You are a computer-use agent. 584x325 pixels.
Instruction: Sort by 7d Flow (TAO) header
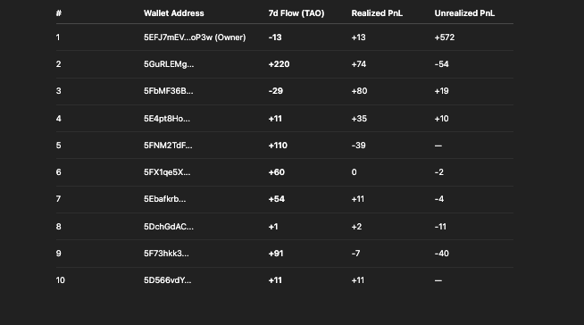296,13
